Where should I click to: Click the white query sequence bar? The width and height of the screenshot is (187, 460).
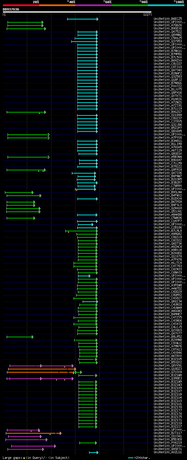click(77, 12)
